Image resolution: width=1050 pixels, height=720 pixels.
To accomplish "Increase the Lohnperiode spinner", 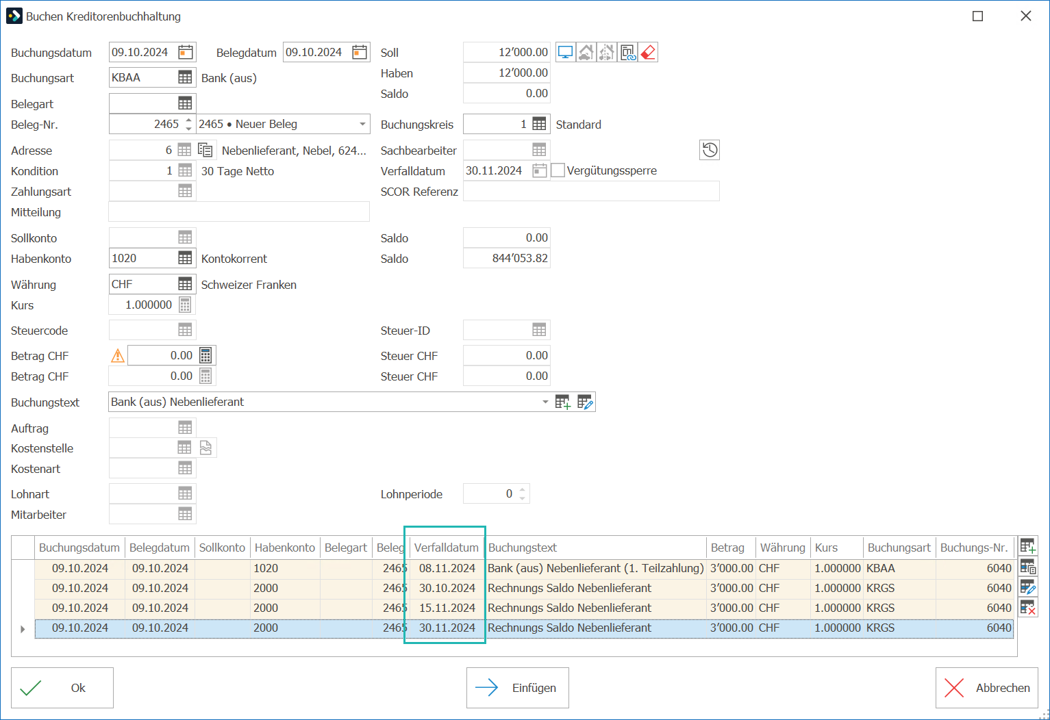I will [x=523, y=489].
